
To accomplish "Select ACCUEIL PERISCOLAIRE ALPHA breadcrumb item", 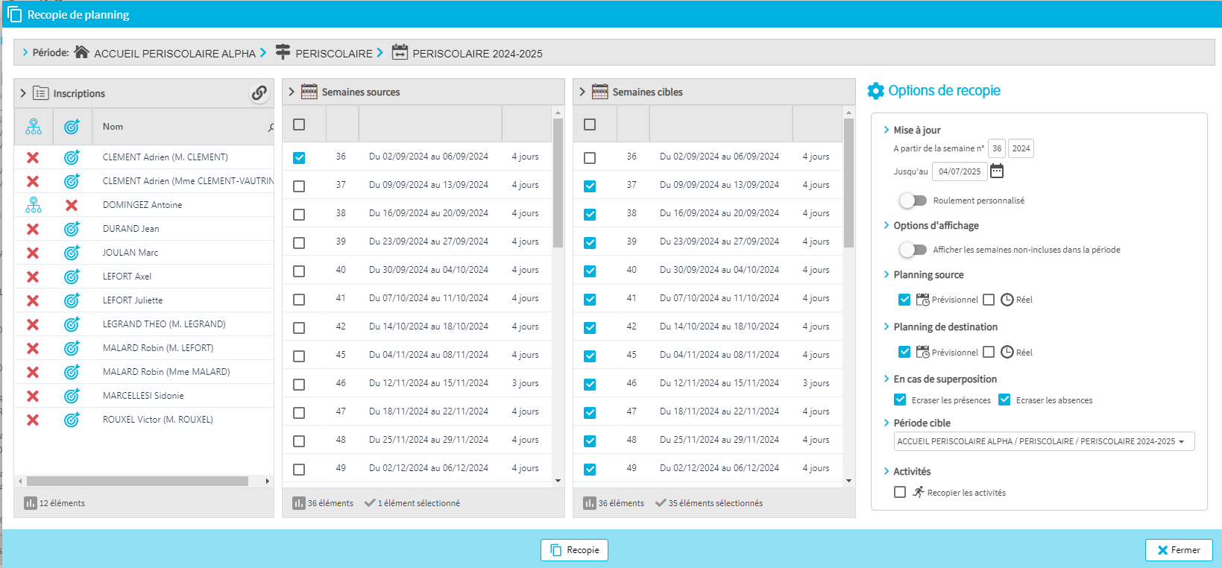I will coord(174,54).
